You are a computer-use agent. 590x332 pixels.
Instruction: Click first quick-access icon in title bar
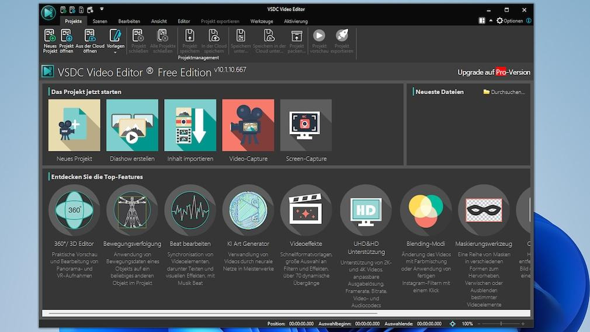[x=63, y=10]
